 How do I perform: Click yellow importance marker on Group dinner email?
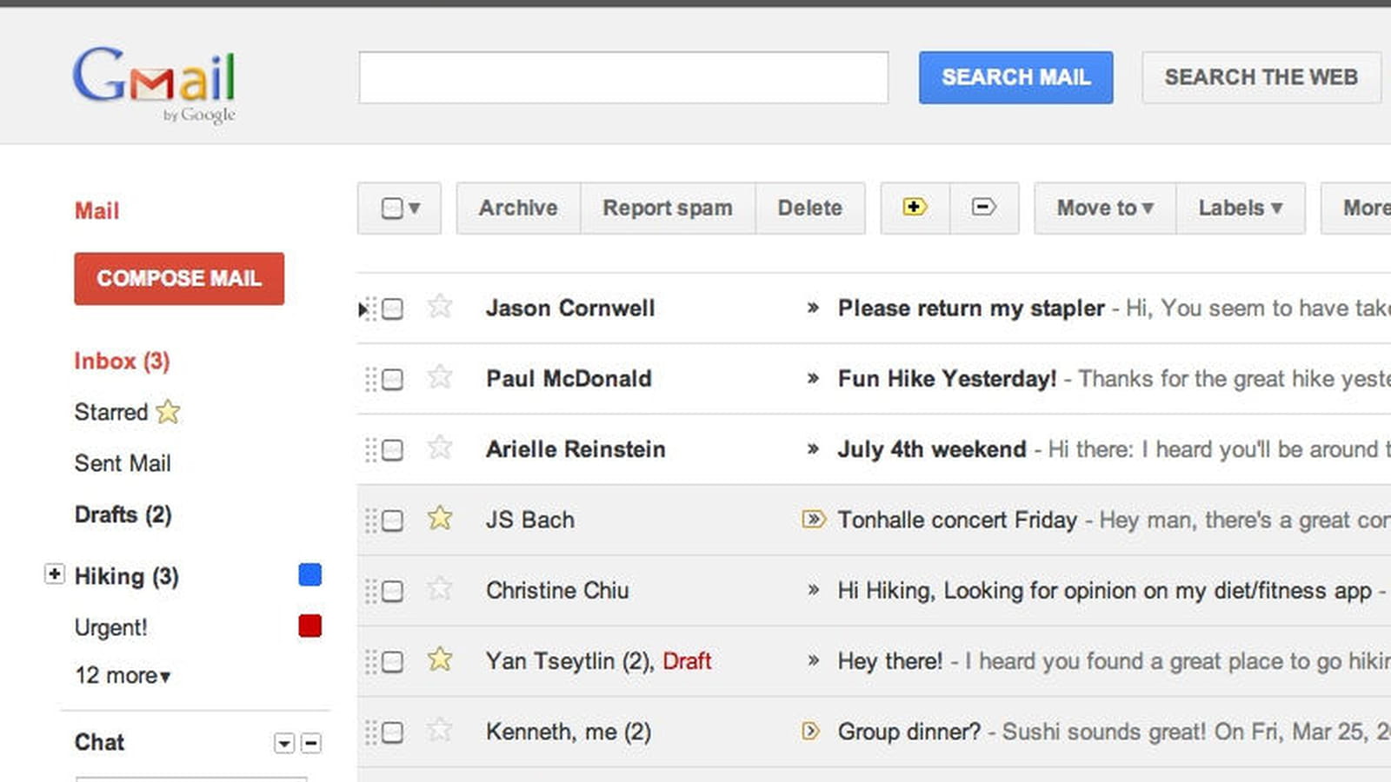pos(810,731)
